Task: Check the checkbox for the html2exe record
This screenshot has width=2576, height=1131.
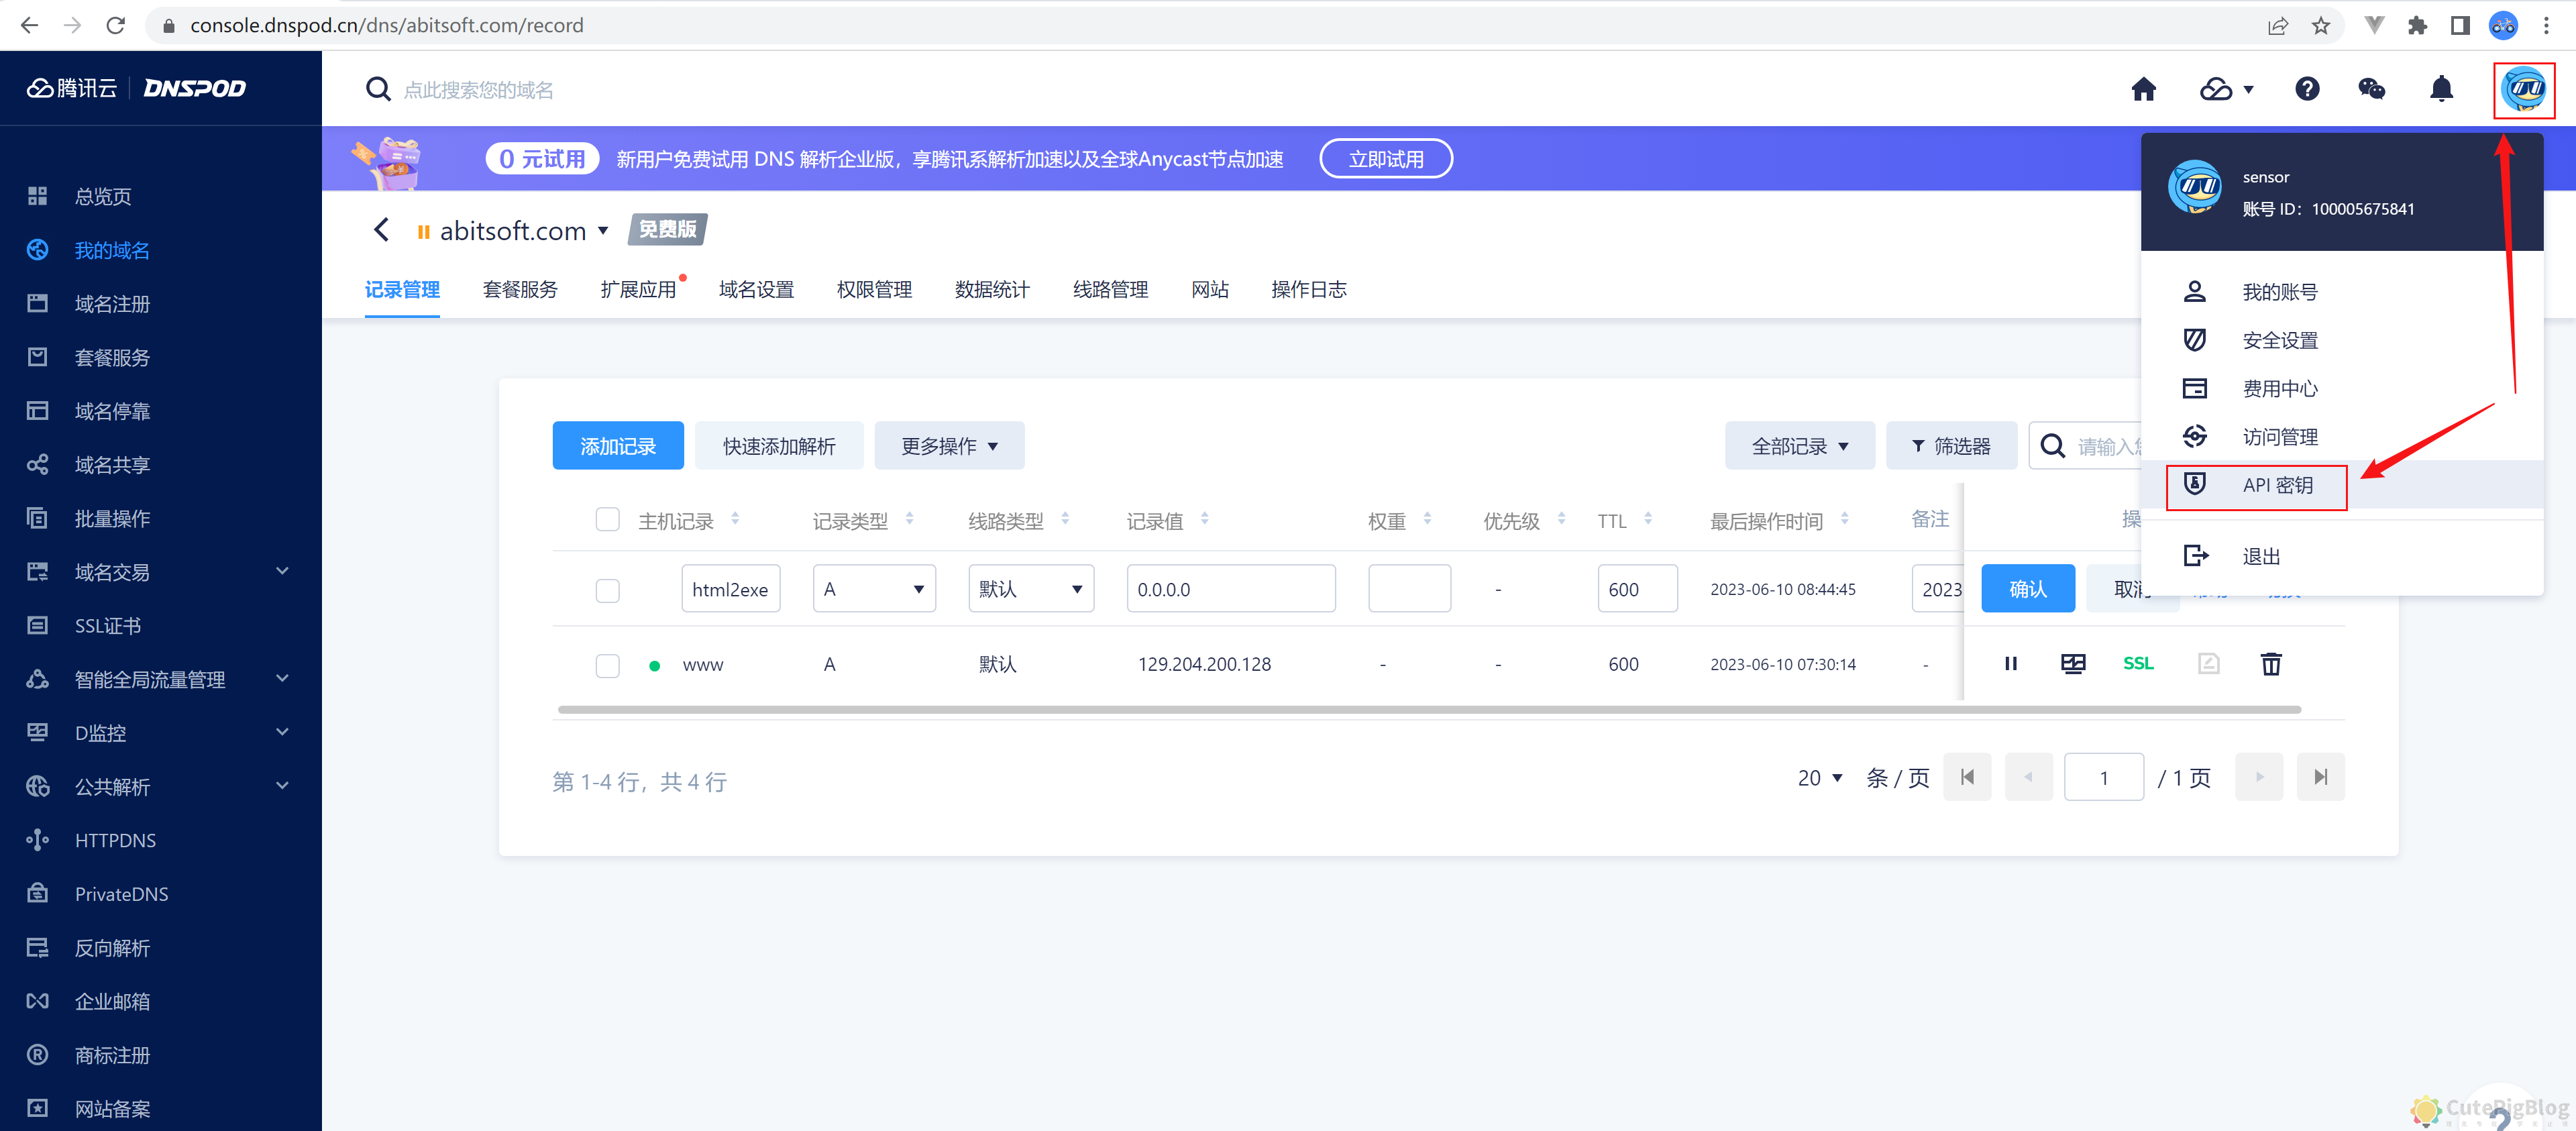Action: click(607, 590)
